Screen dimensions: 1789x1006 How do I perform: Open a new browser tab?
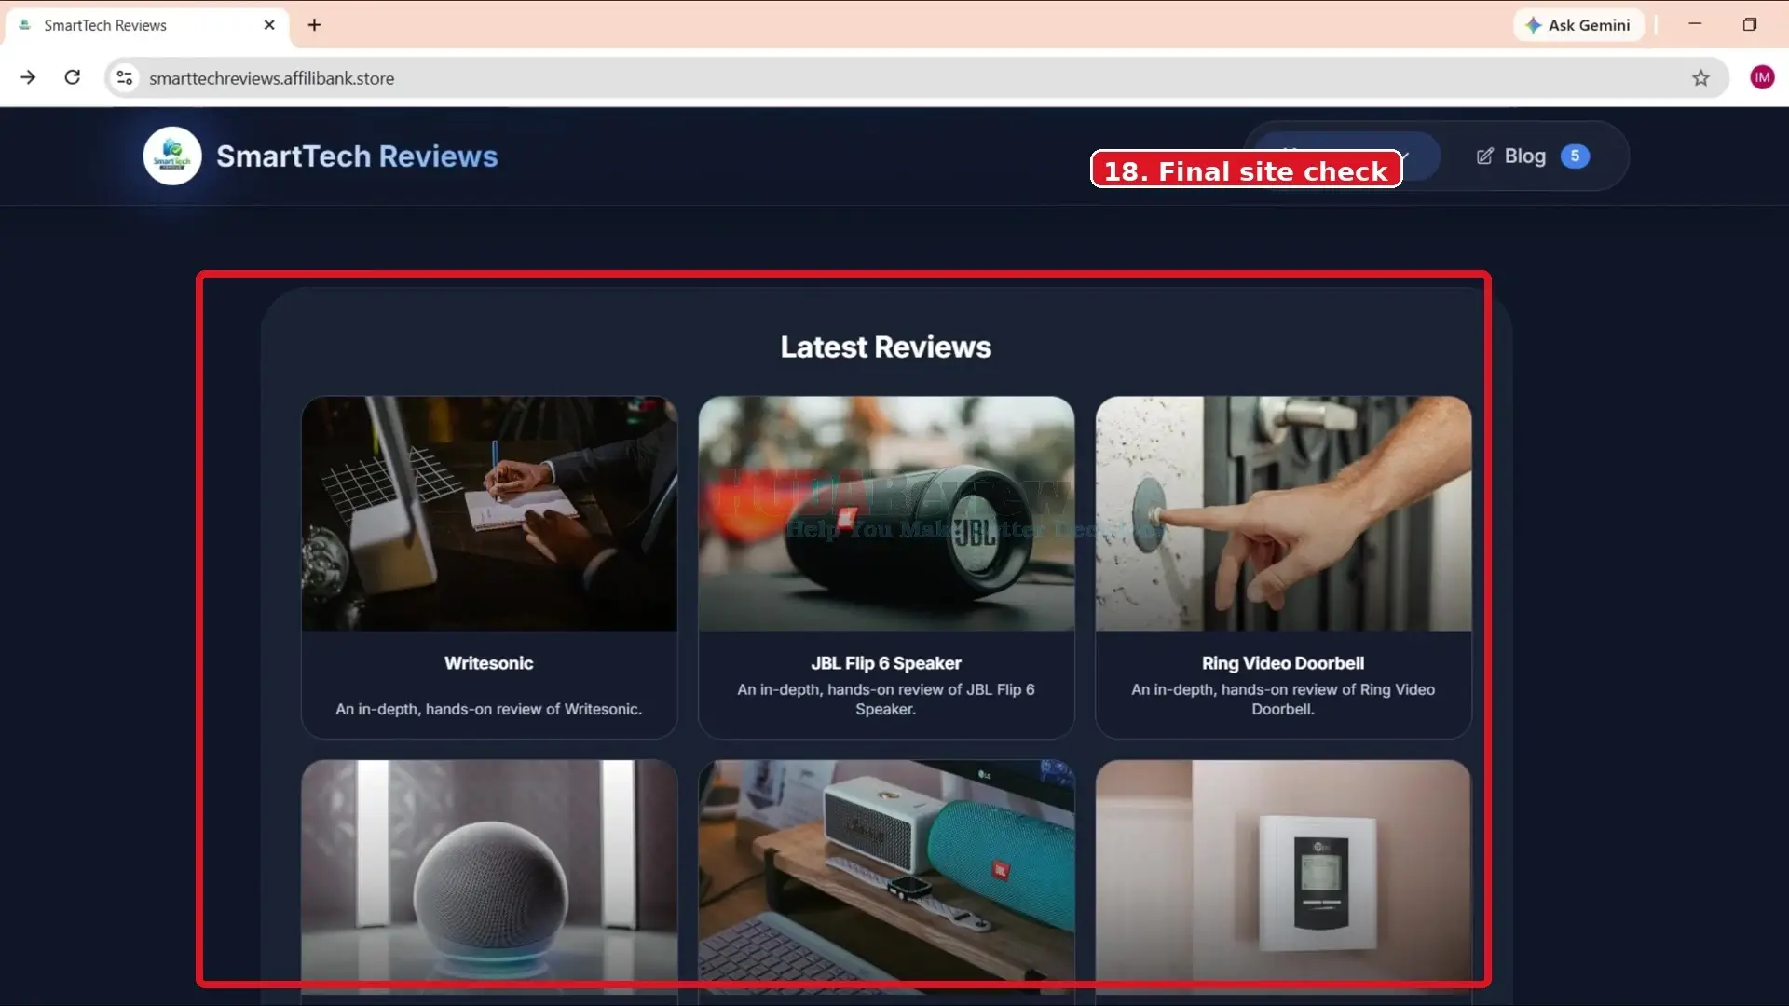coord(314,25)
